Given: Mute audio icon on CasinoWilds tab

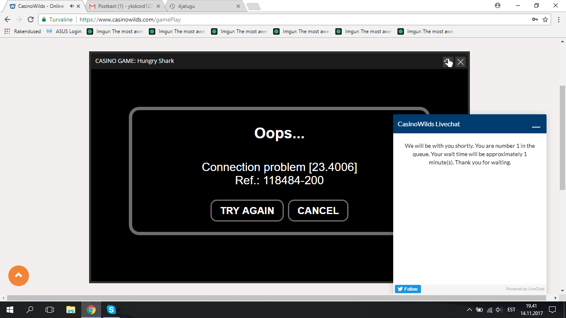Looking at the screenshot, I should pyautogui.click(x=72, y=6).
